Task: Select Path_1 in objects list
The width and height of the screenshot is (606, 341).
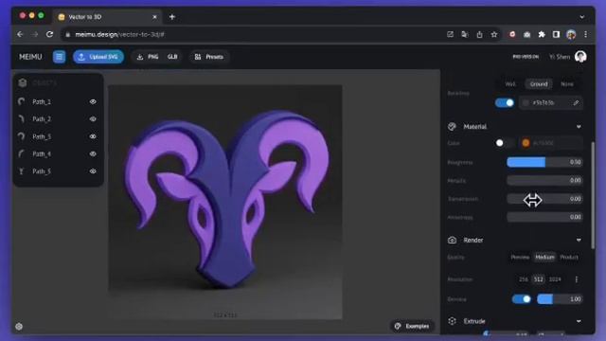Action: click(x=58, y=101)
